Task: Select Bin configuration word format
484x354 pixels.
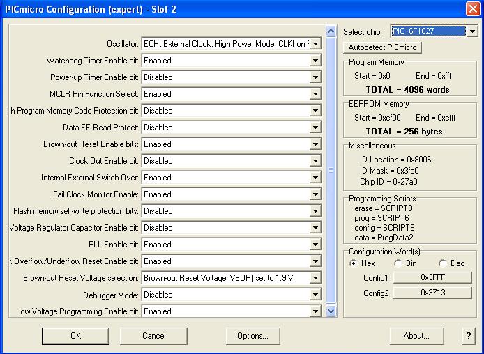Action: (x=398, y=263)
